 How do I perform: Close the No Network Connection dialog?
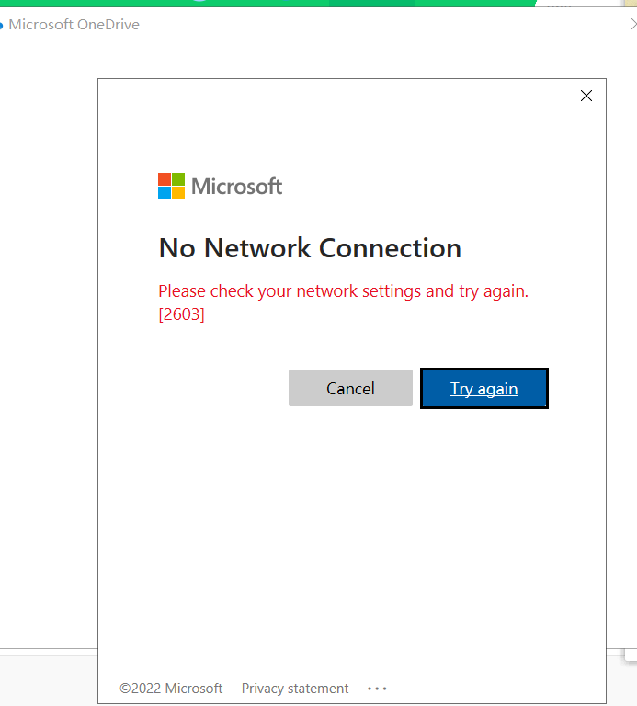(x=586, y=96)
